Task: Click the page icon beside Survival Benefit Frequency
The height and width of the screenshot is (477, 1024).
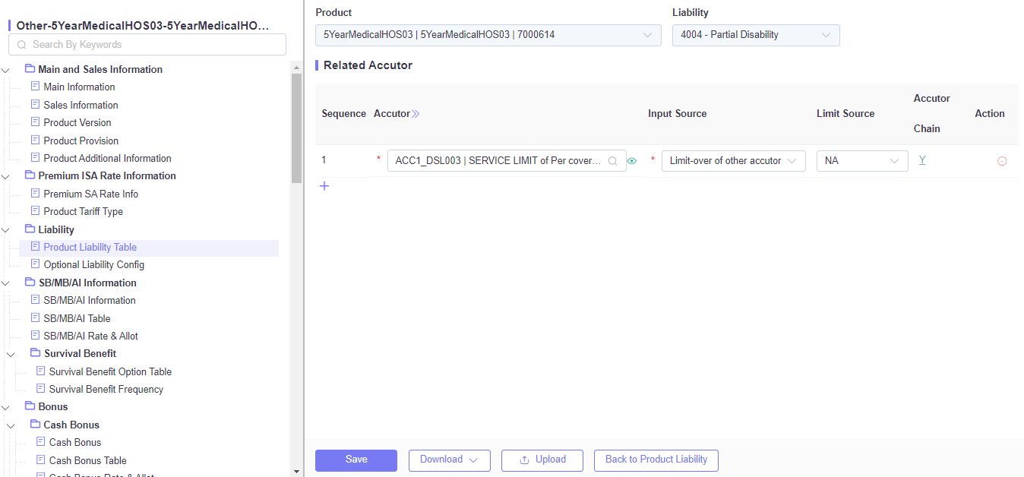Action: (x=41, y=389)
